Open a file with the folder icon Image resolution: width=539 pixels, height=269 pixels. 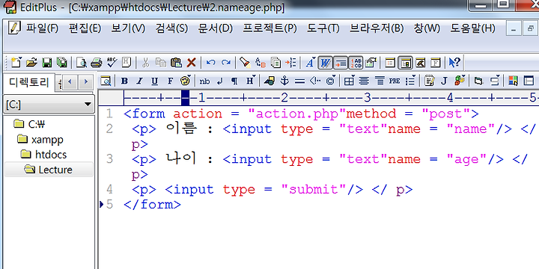point(31,63)
